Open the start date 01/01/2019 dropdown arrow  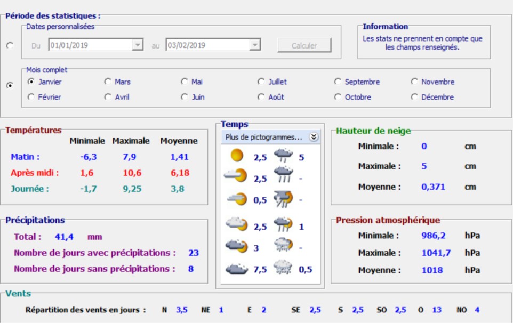[x=138, y=45]
